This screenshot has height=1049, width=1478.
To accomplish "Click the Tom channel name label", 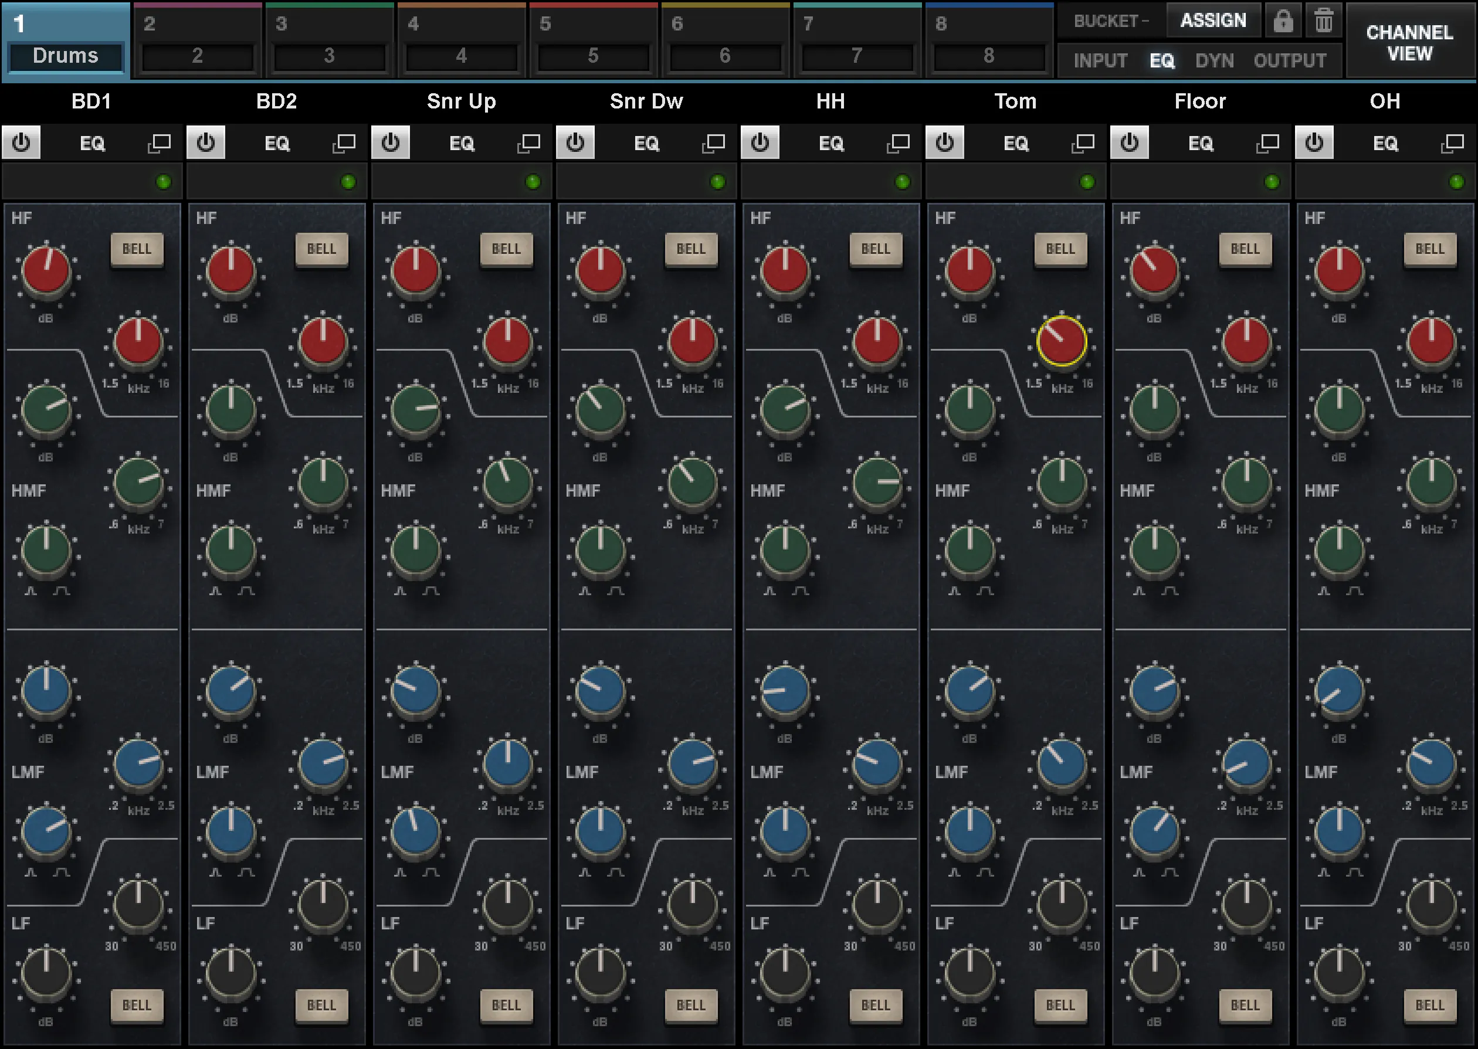I will click(1015, 101).
